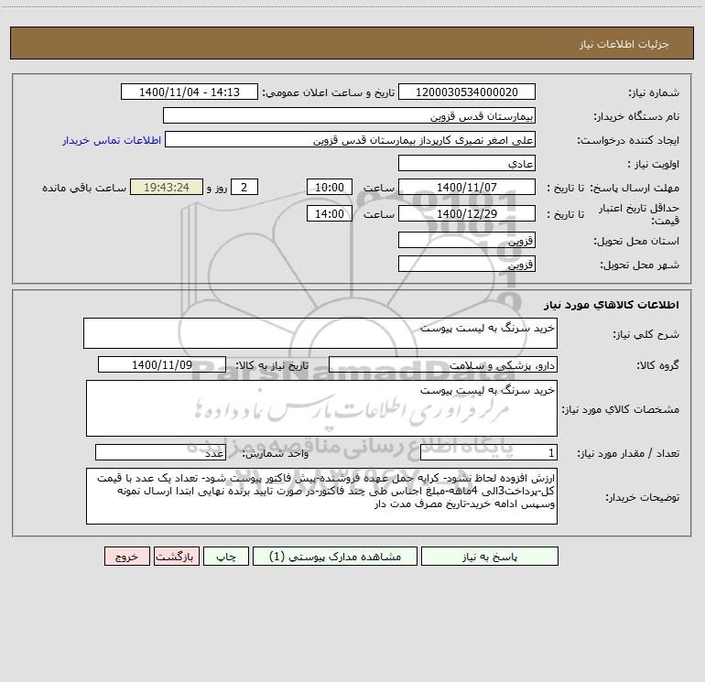Click the delivery city field
The height and width of the screenshot is (682, 705).
(467, 264)
